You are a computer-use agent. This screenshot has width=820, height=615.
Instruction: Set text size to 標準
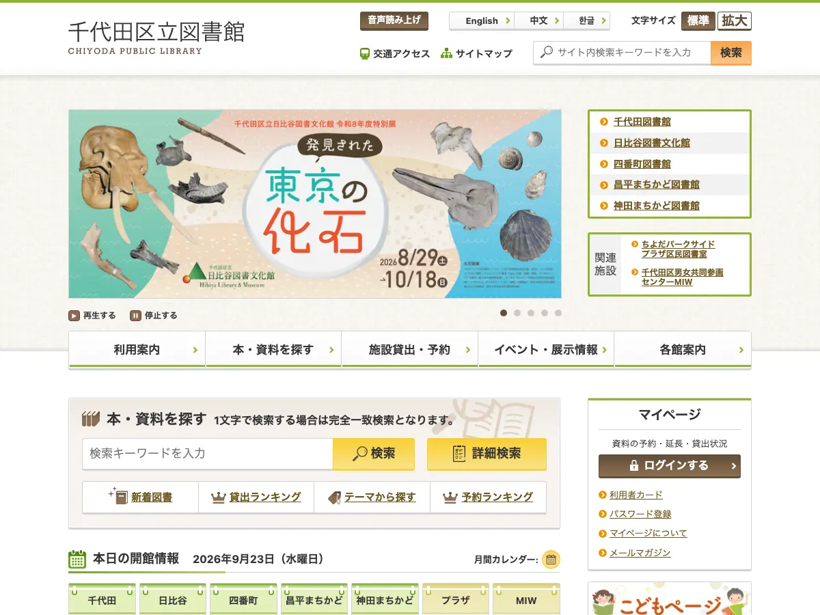698,21
